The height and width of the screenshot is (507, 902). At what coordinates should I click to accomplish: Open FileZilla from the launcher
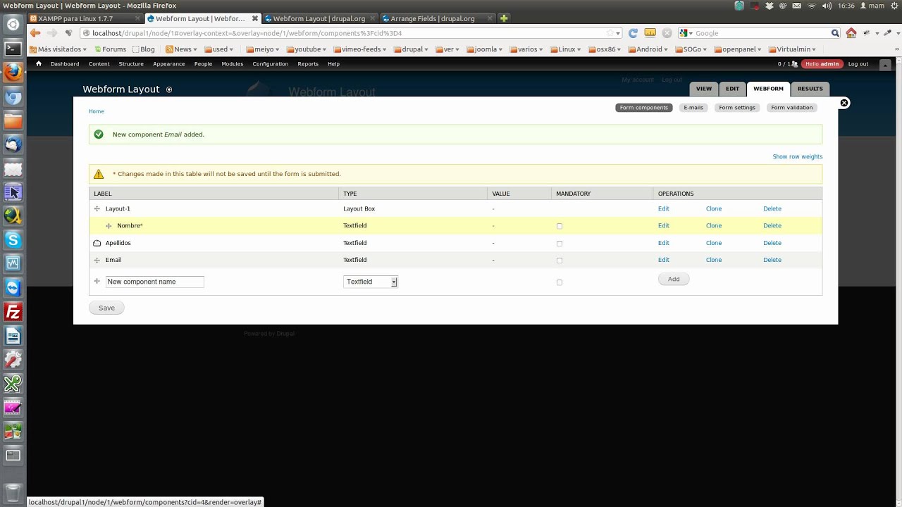(x=13, y=312)
